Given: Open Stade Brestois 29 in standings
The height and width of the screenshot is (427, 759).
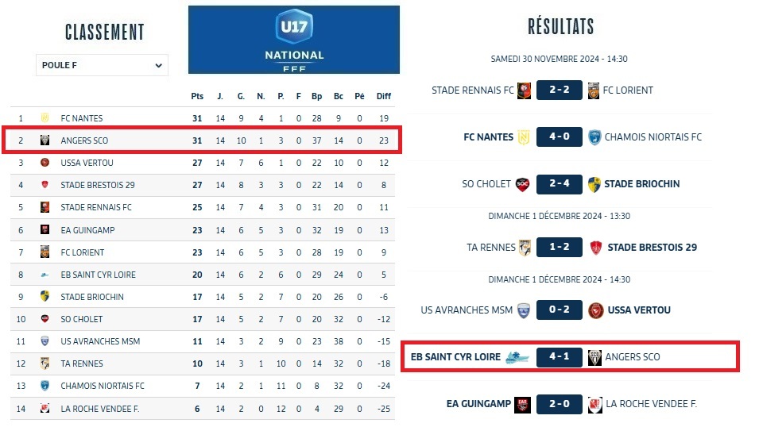Looking at the screenshot, I should click(x=98, y=185).
